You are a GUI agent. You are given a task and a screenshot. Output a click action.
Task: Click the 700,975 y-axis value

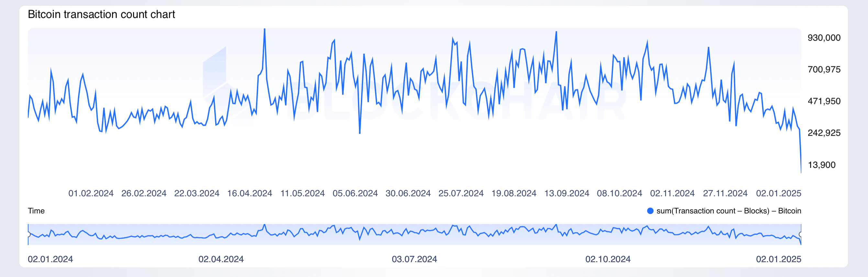[824, 70]
